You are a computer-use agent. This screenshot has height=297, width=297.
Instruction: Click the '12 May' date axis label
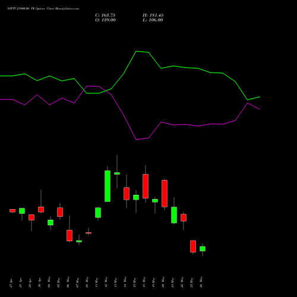pos(106,282)
